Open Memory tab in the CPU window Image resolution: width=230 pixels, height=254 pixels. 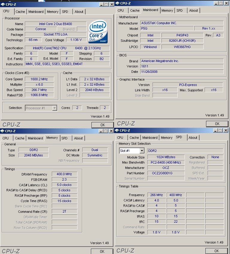[x=53, y=12]
